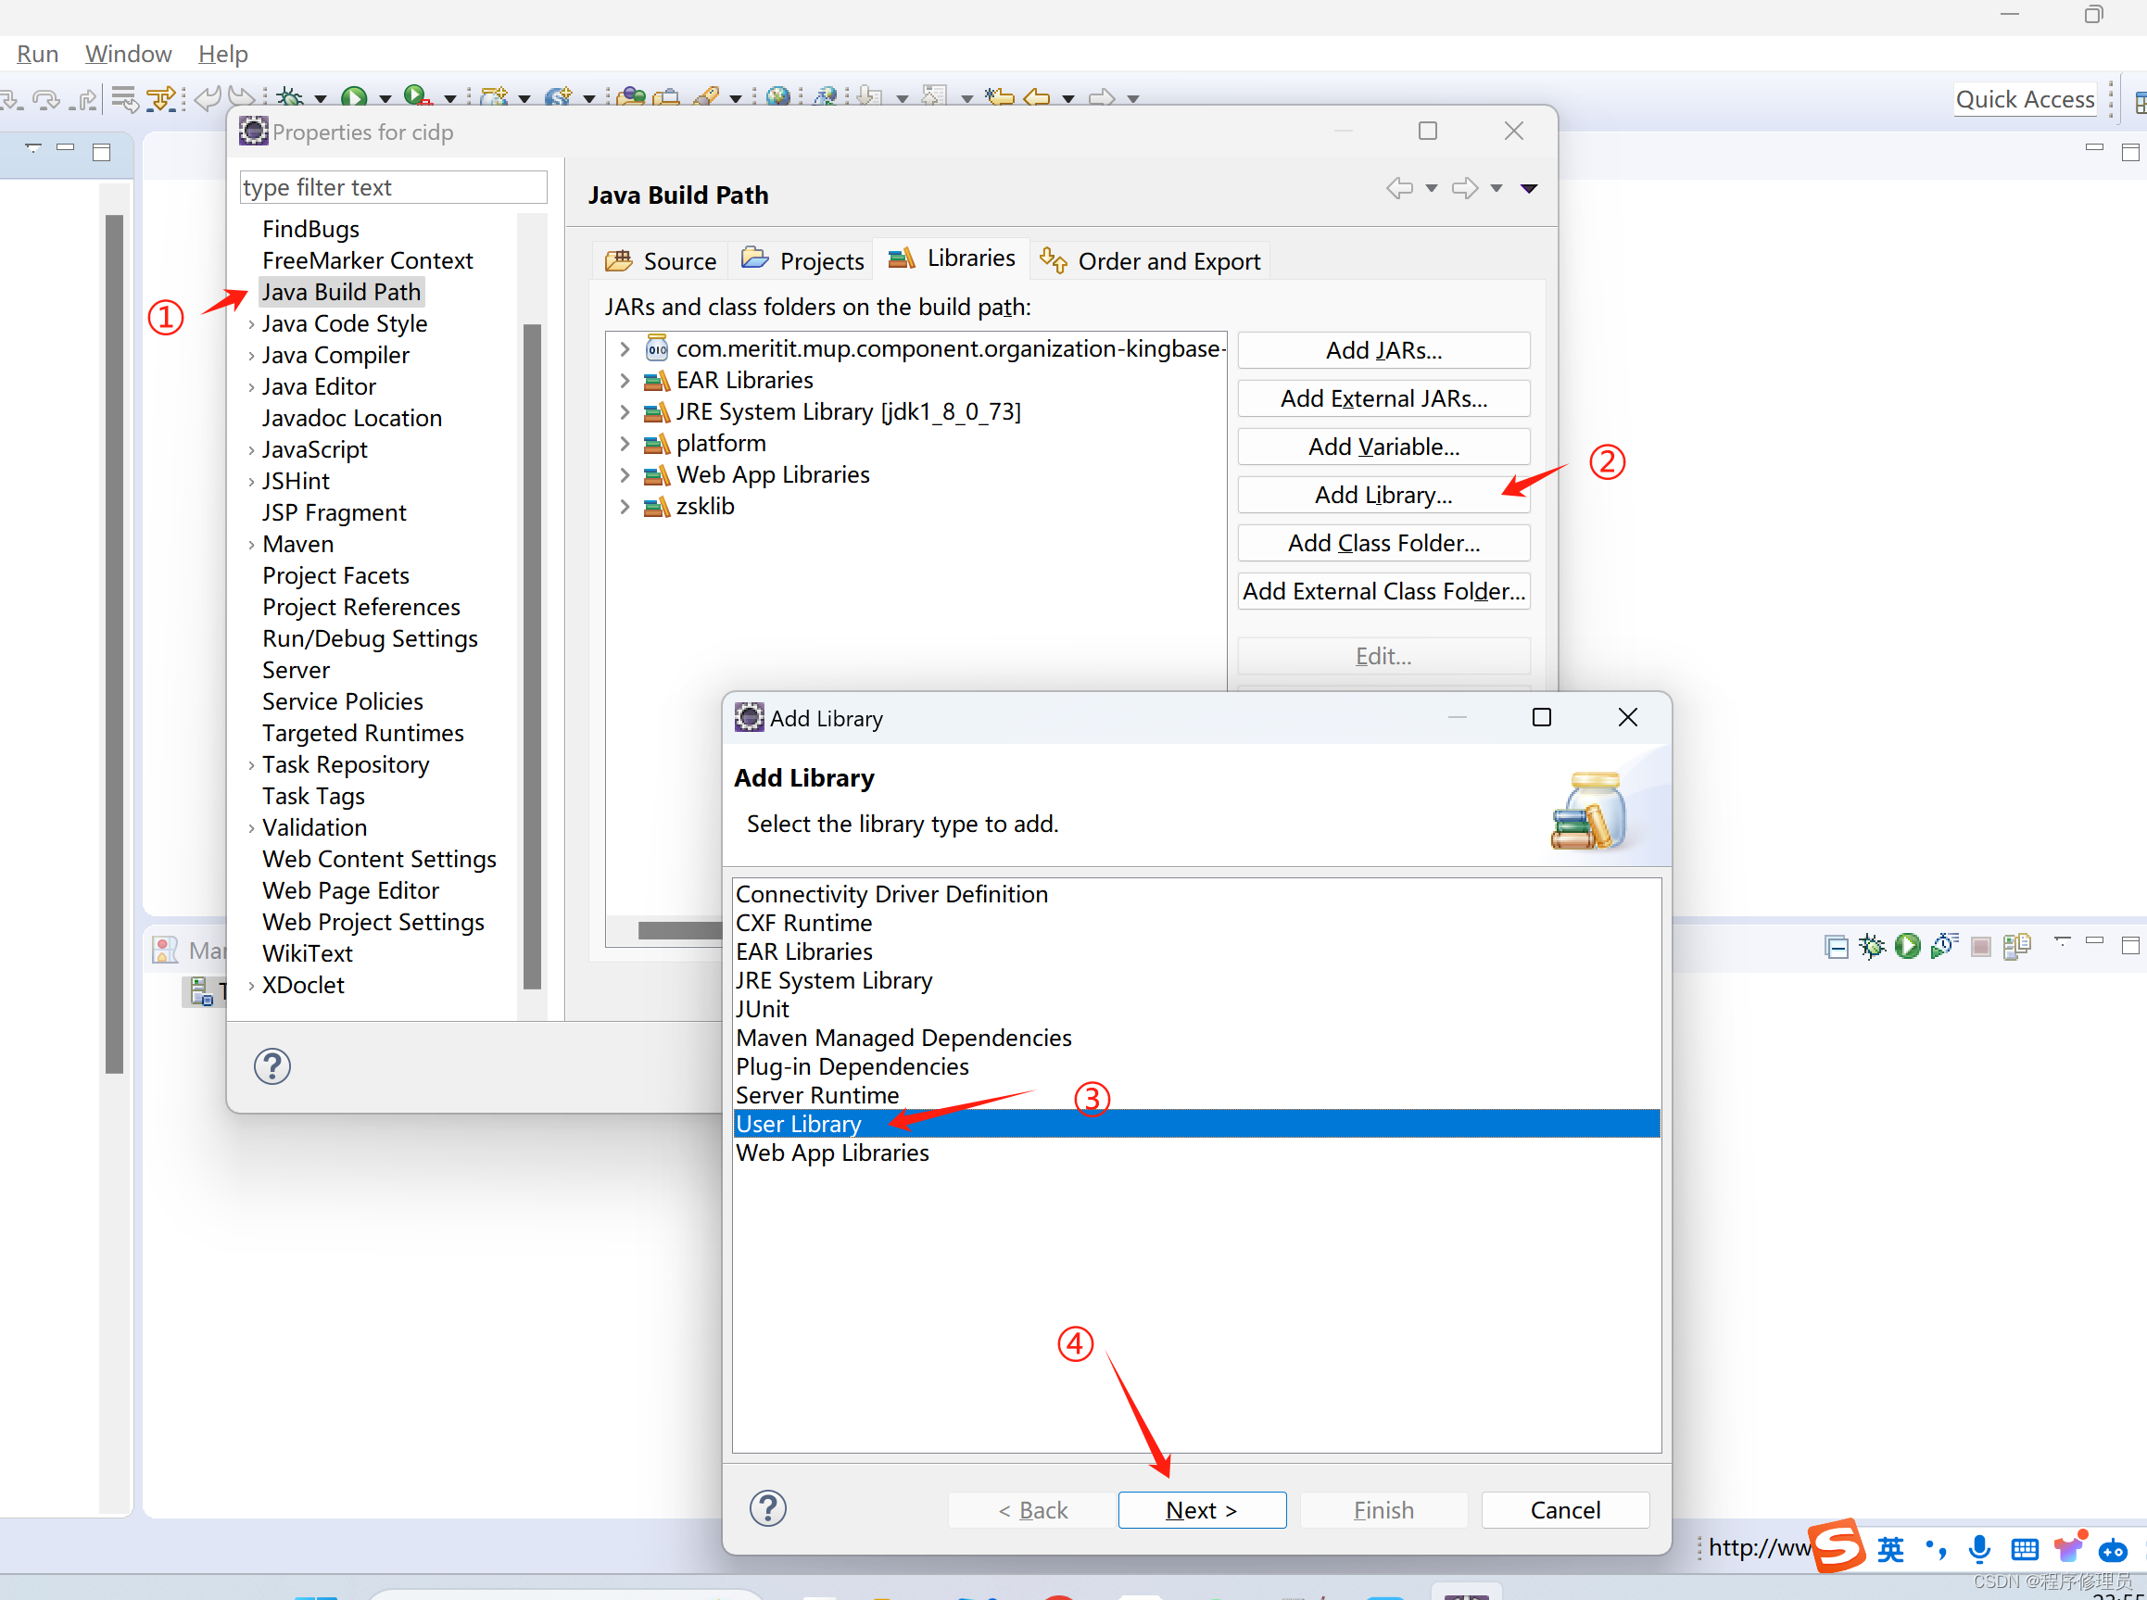The image size is (2147, 1600).
Task: Click the Libraries tab icon
Action: [x=892, y=258]
